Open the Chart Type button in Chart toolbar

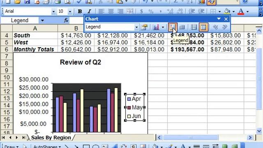click(156, 27)
